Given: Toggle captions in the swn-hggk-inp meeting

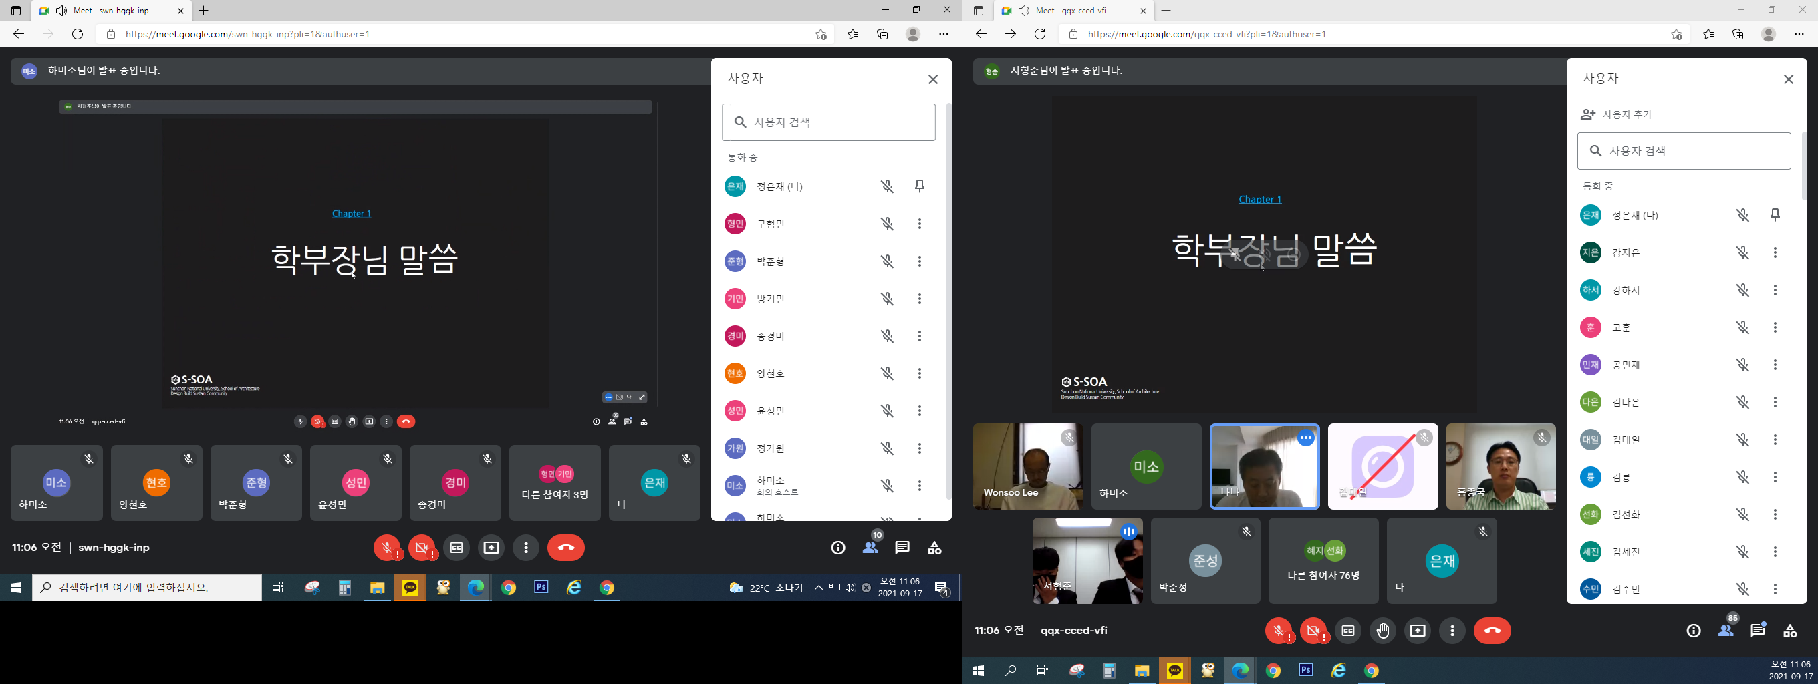Looking at the screenshot, I should (x=457, y=548).
